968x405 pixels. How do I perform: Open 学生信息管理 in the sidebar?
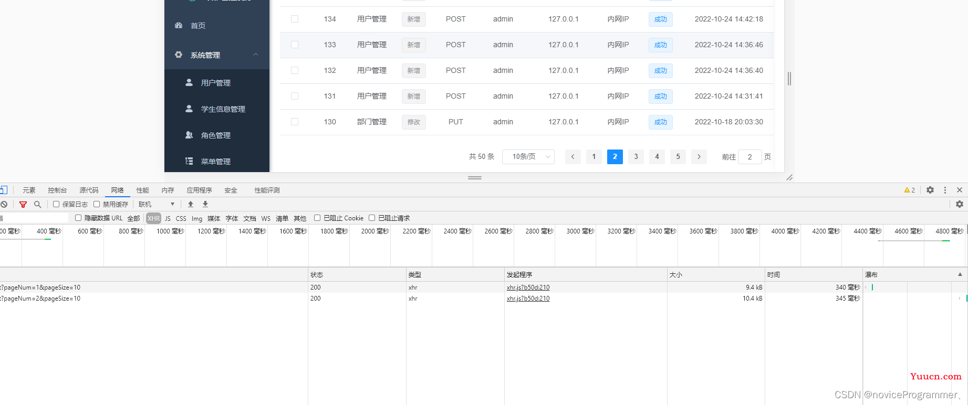pos(223,109)
